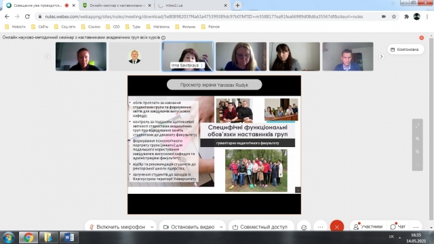This screenshot has width=434, height=244.
Task: Reload the Webex page
Action: point(27,16)
